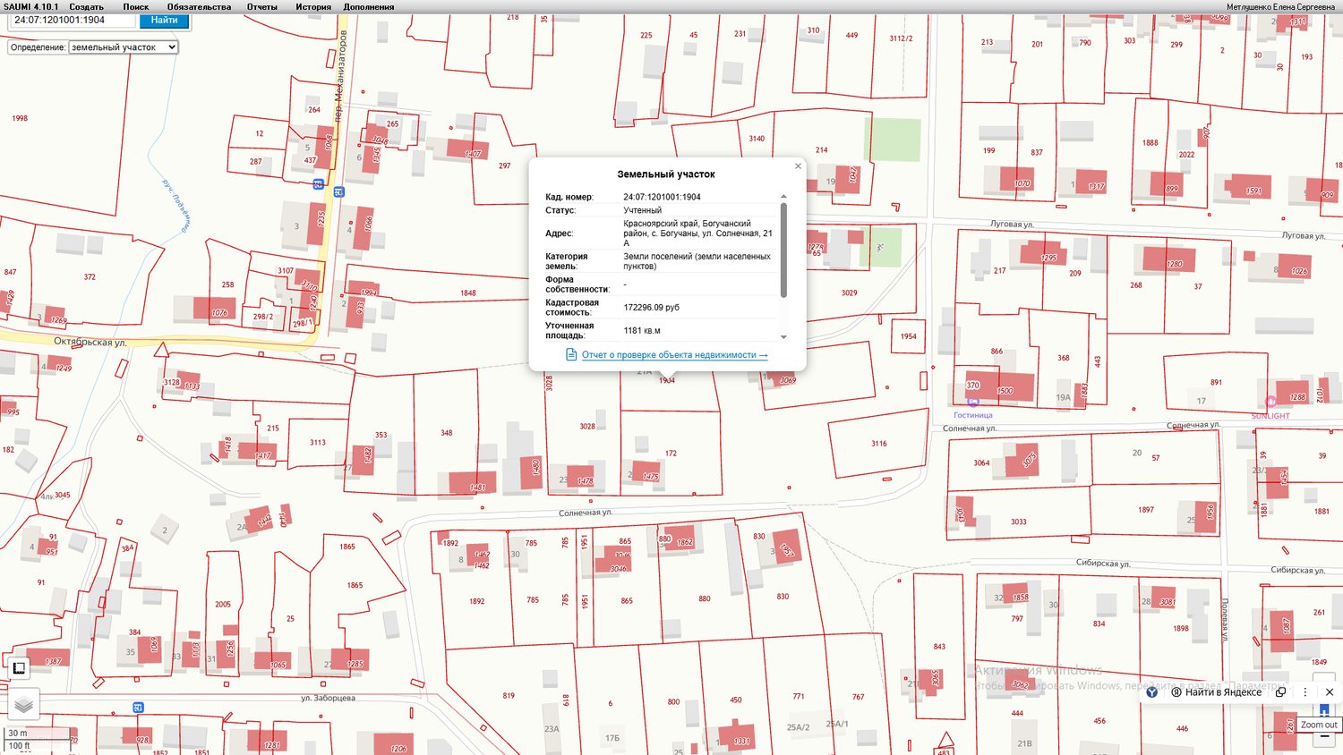Click the 'Найти' search button
Image resolution: width=1343 pixels, height=755 pixels.
click(x=164, y=20)
